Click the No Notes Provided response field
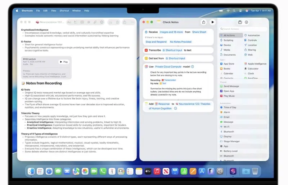Viewport: 288px width, 185px height. (x=181, y=42)
